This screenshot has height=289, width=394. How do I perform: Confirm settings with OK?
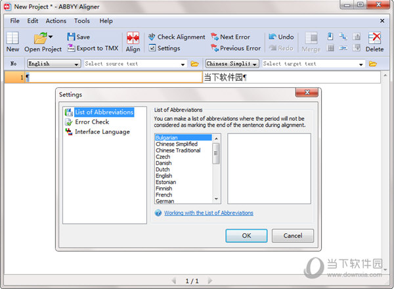point(246,236)
